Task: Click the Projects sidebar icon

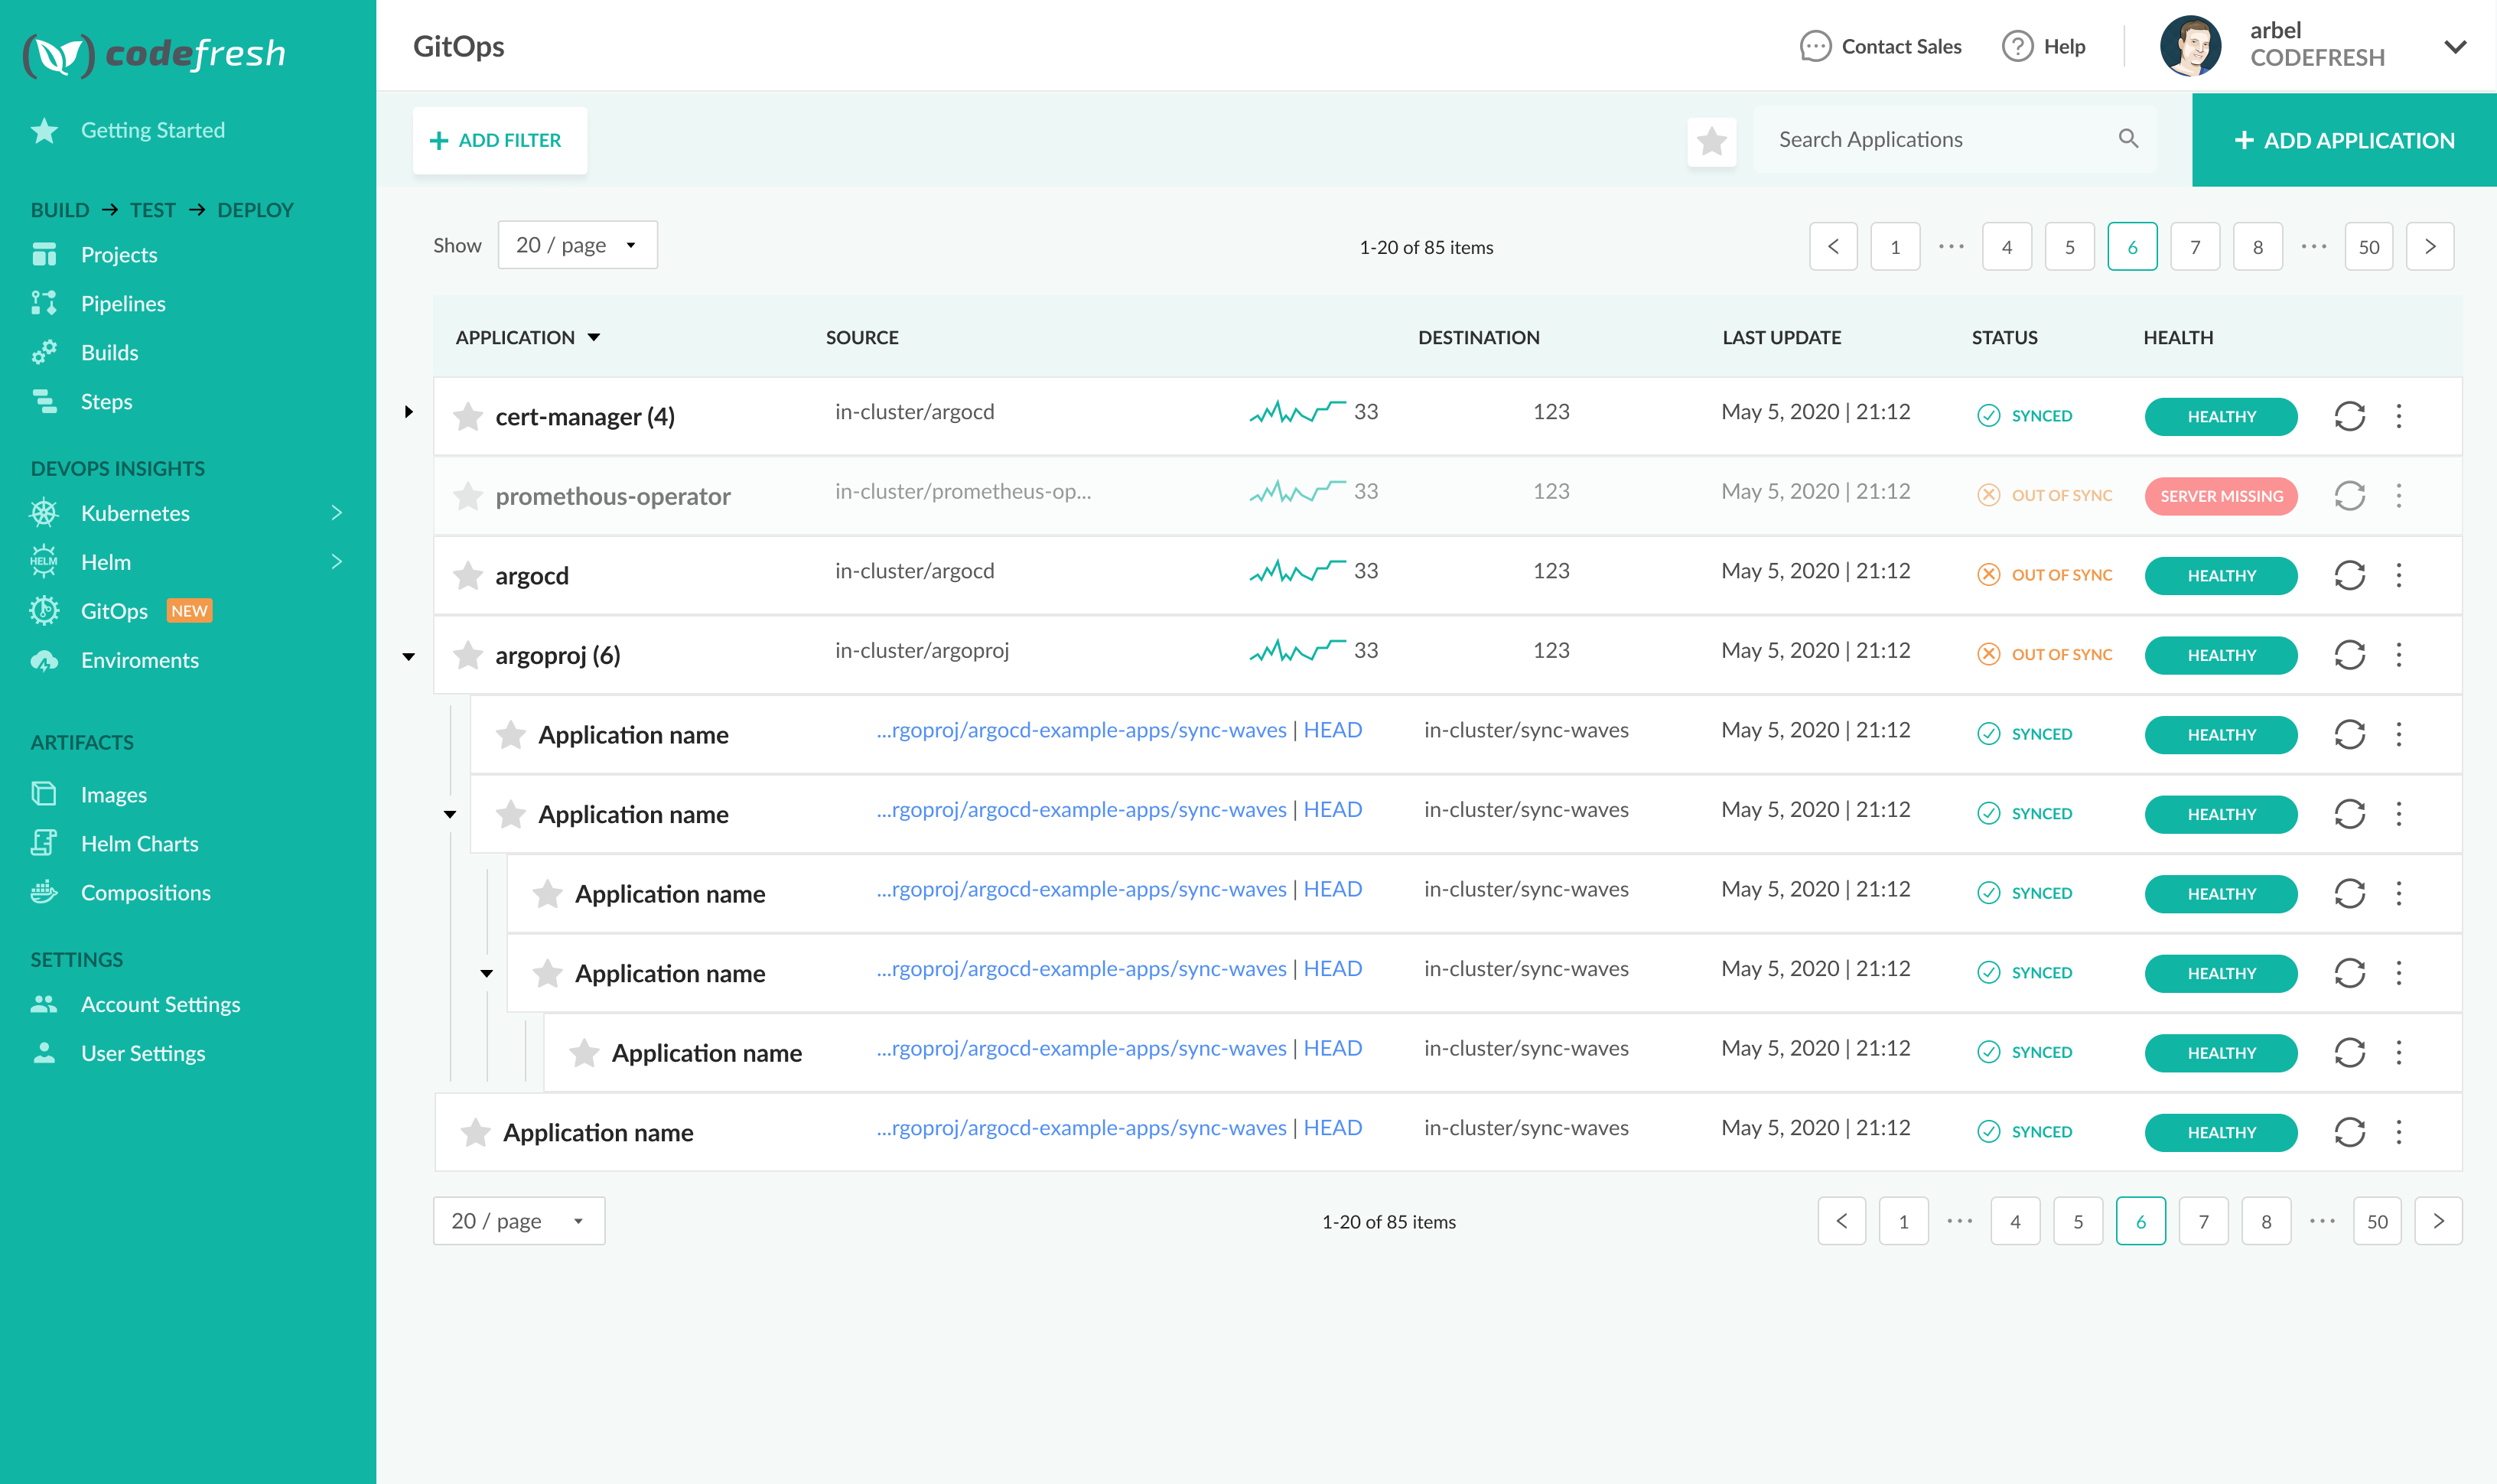Action: pos(44,254)
